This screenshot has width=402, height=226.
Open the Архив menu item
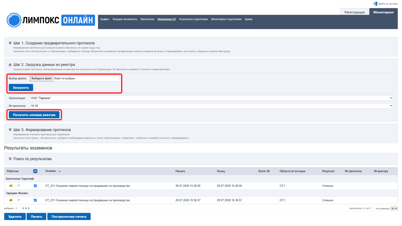[x=249, y=19]
